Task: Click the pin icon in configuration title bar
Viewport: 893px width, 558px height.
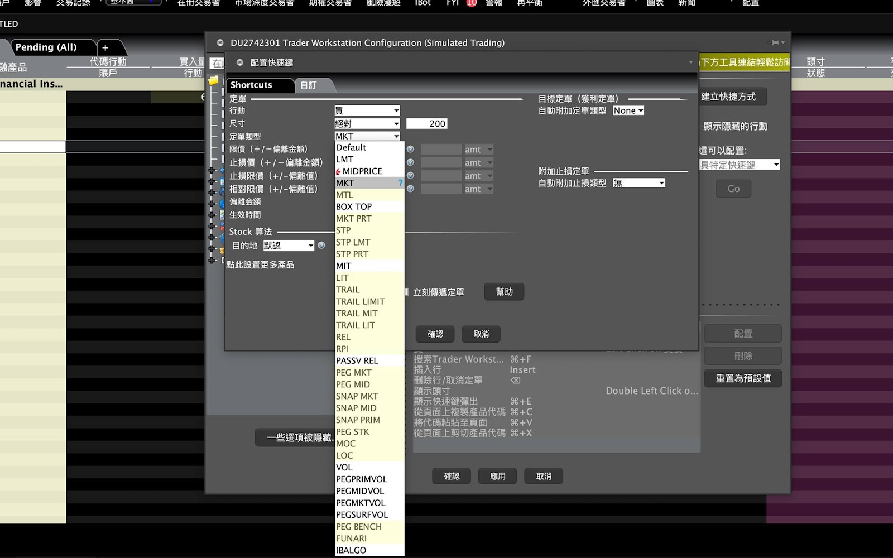Action: click(775, 42)
